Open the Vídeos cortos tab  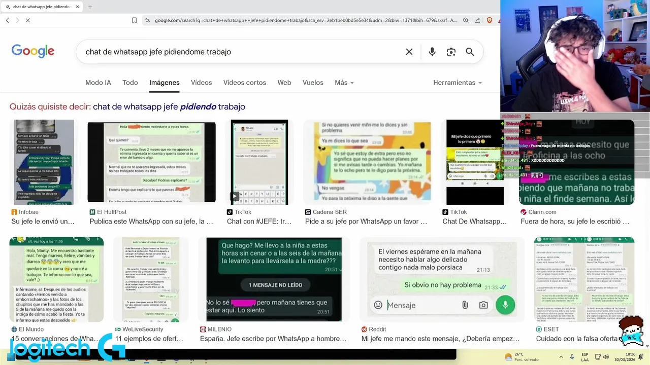[x=245, y=83]
